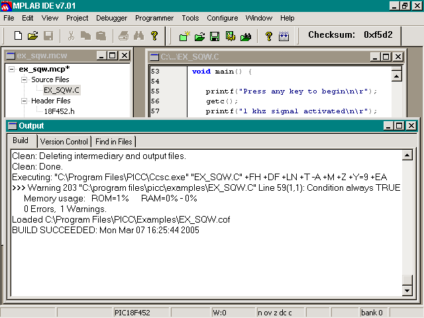424x318 pixels.
Task: Click the Find binoculars icon
Action: point(138,36)
